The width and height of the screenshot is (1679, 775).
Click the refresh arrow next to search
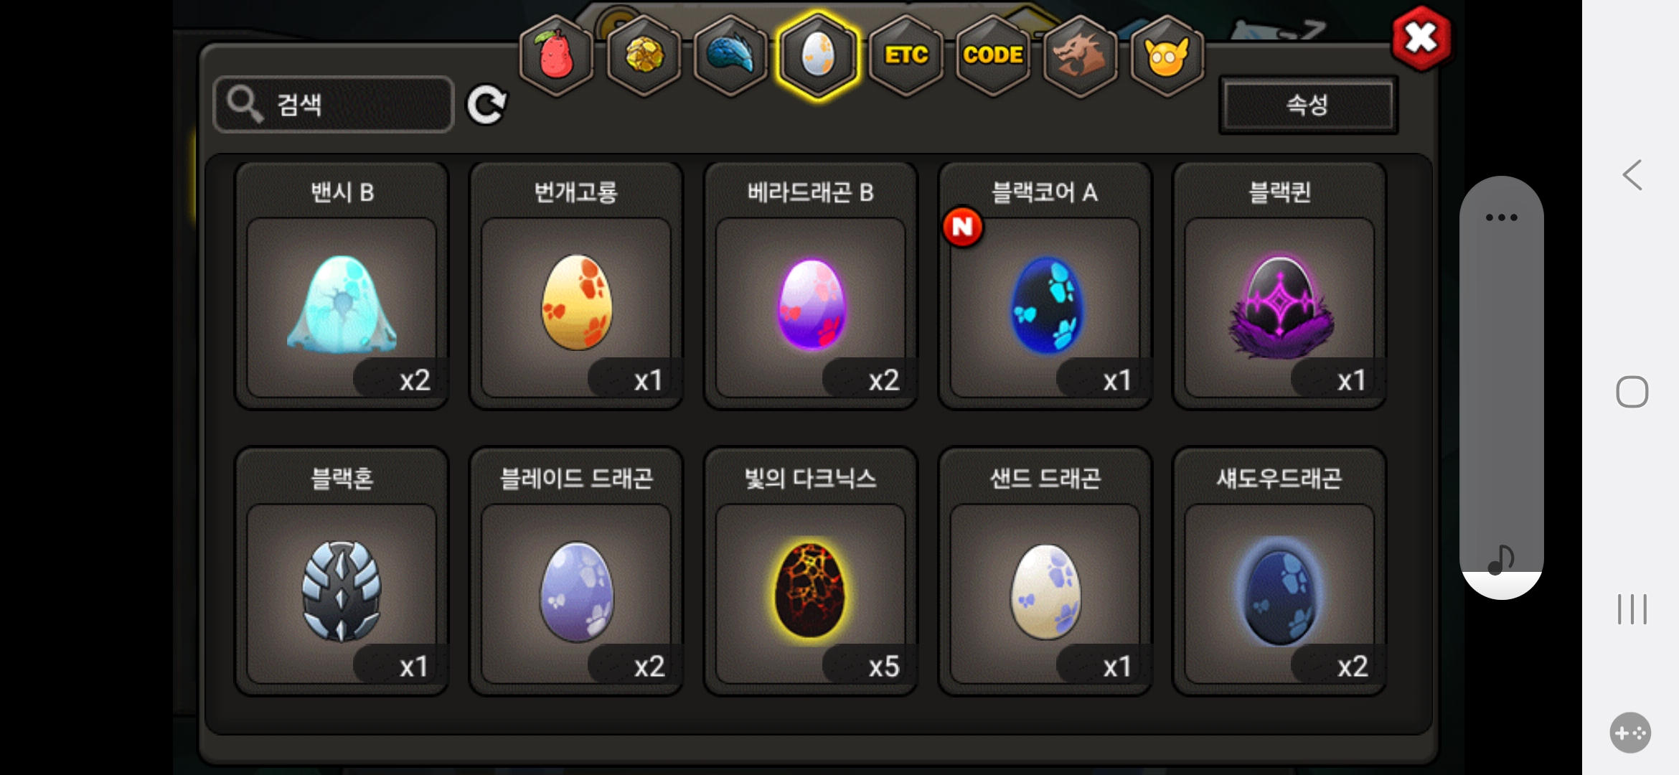point(486,105)
